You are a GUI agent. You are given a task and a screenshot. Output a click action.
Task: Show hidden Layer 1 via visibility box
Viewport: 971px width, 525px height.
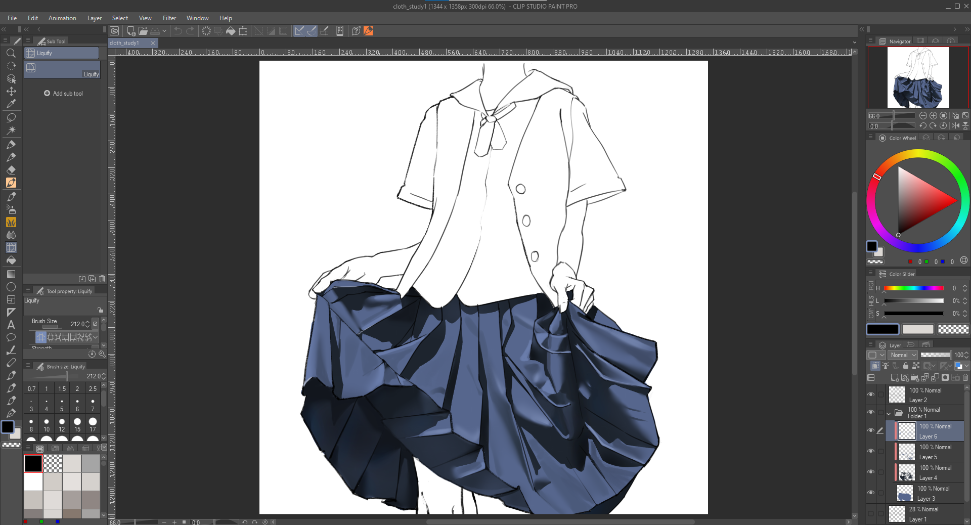[871, 513]
